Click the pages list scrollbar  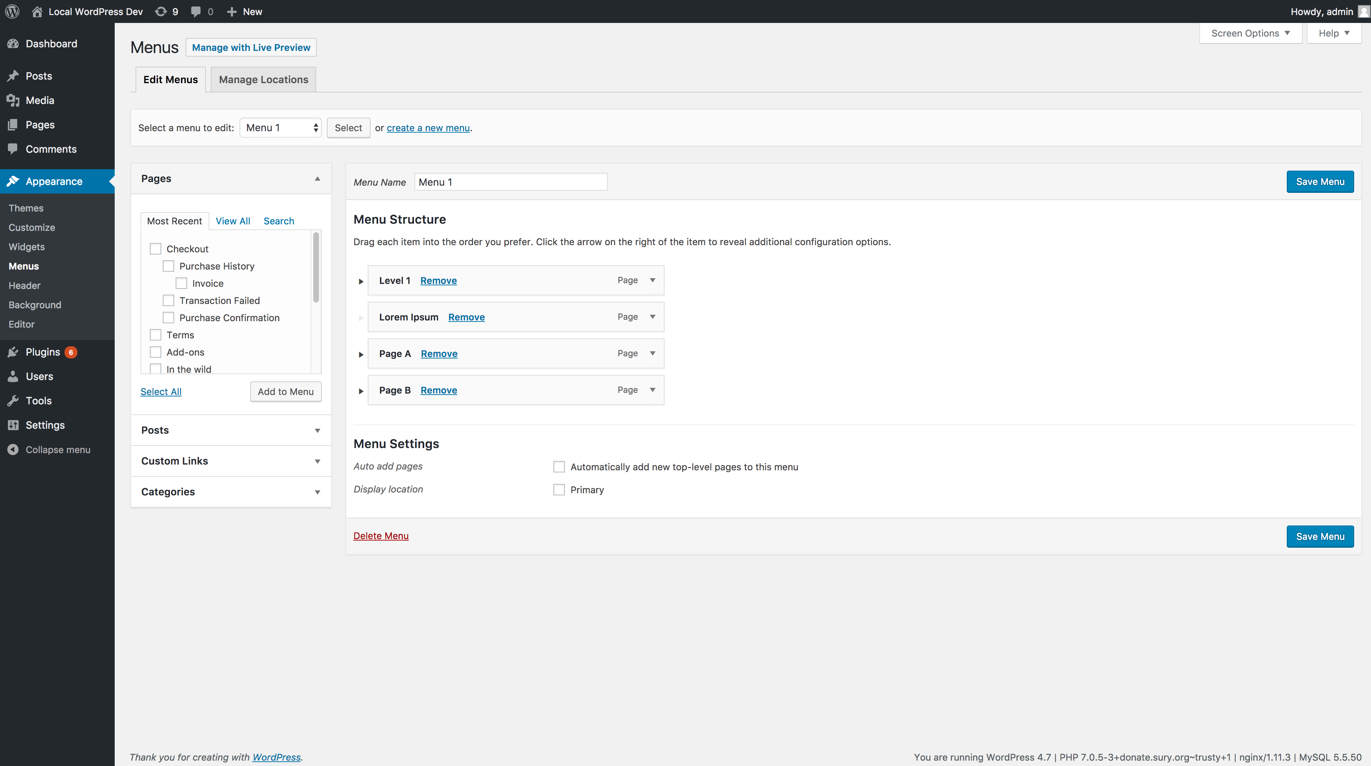[316, 267]
